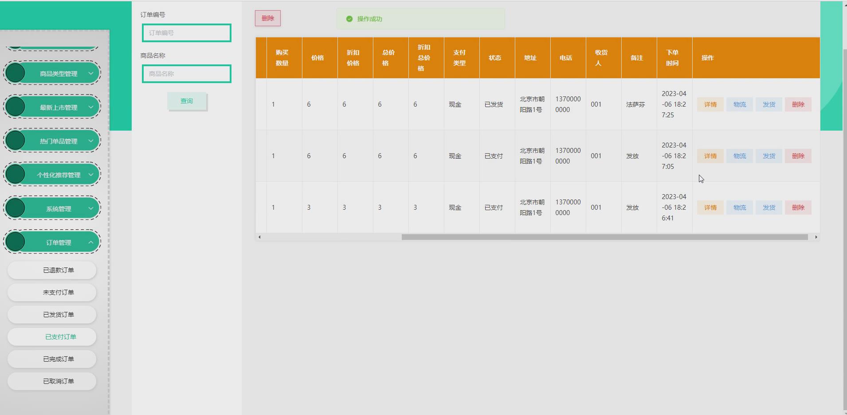Click the top 删除 batch delete button
Screen dimensions: 847x415
pos(268,18)
